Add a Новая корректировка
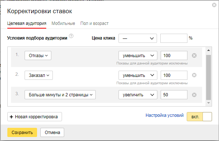This screenshot has height=141, width=219. pyautogui.click(x=34, y=117)
